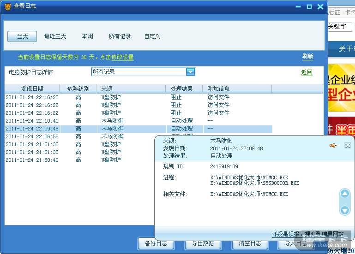
Task: Click the 所有记录 combo box field
Action: point(143,72)
